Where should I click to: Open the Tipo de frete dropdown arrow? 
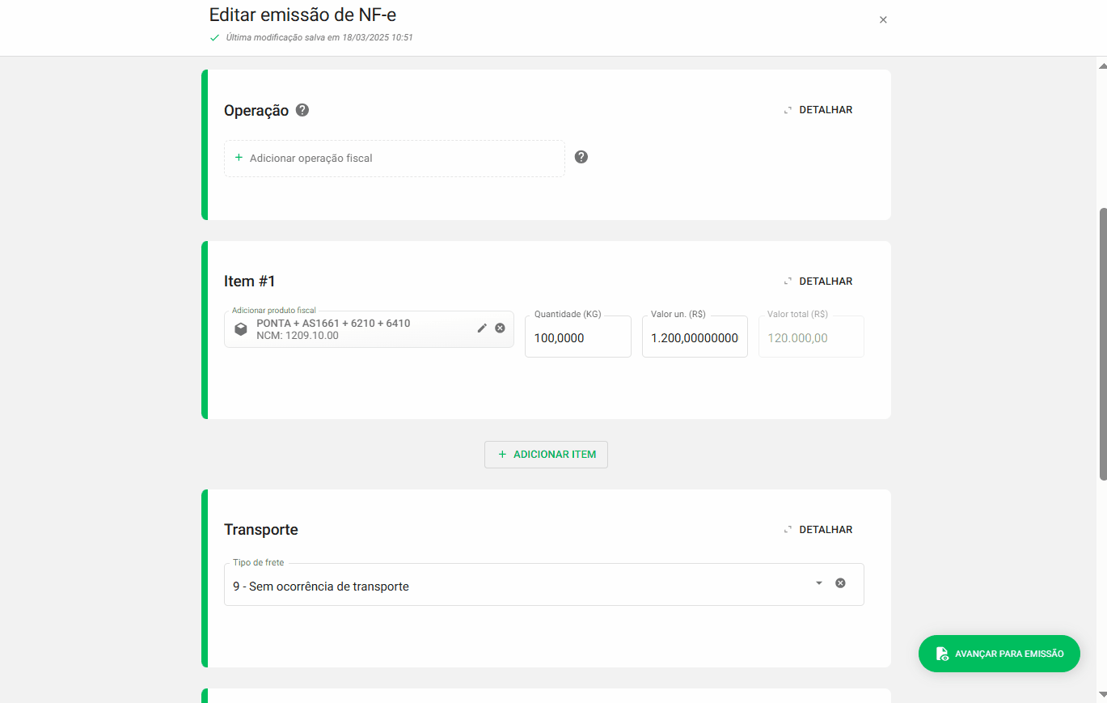point(818,583)
